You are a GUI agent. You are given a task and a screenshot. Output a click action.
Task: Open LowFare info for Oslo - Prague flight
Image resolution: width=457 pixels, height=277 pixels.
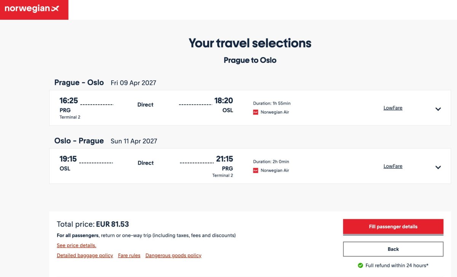click(393, 166)
